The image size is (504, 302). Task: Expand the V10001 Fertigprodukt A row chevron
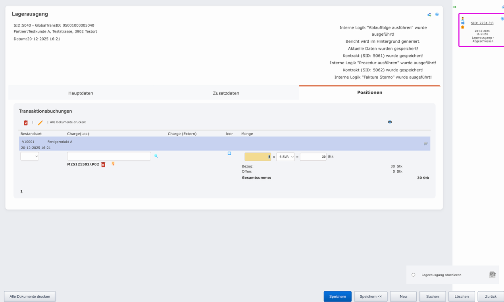425,143
